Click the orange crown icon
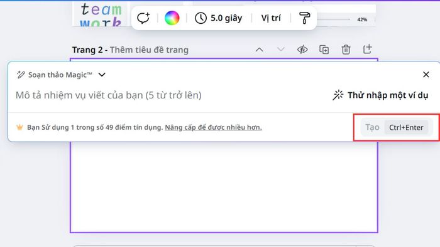This screenshot has width=440, height=247. 19,127
